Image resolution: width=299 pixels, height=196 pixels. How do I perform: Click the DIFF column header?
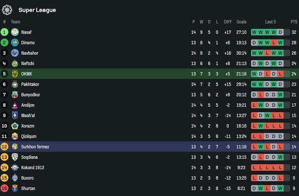(228, 22)
